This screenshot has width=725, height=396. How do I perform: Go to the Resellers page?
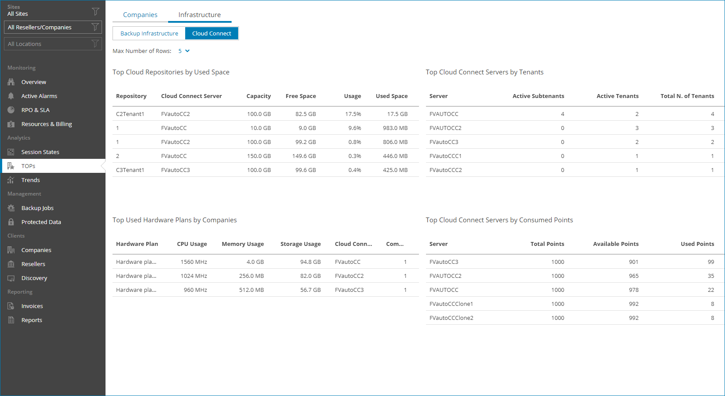(33, 264)
